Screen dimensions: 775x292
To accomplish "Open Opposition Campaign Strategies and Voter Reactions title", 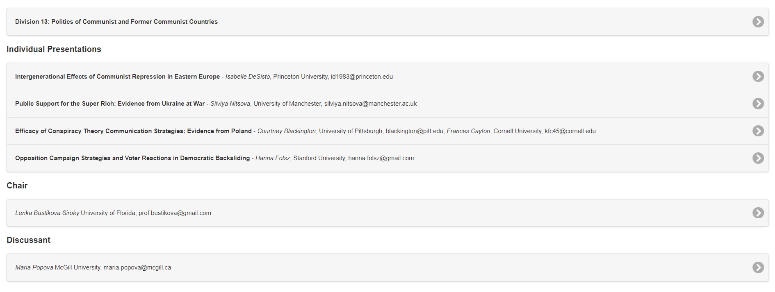I will pyautogui.click(x=132, y=158).
